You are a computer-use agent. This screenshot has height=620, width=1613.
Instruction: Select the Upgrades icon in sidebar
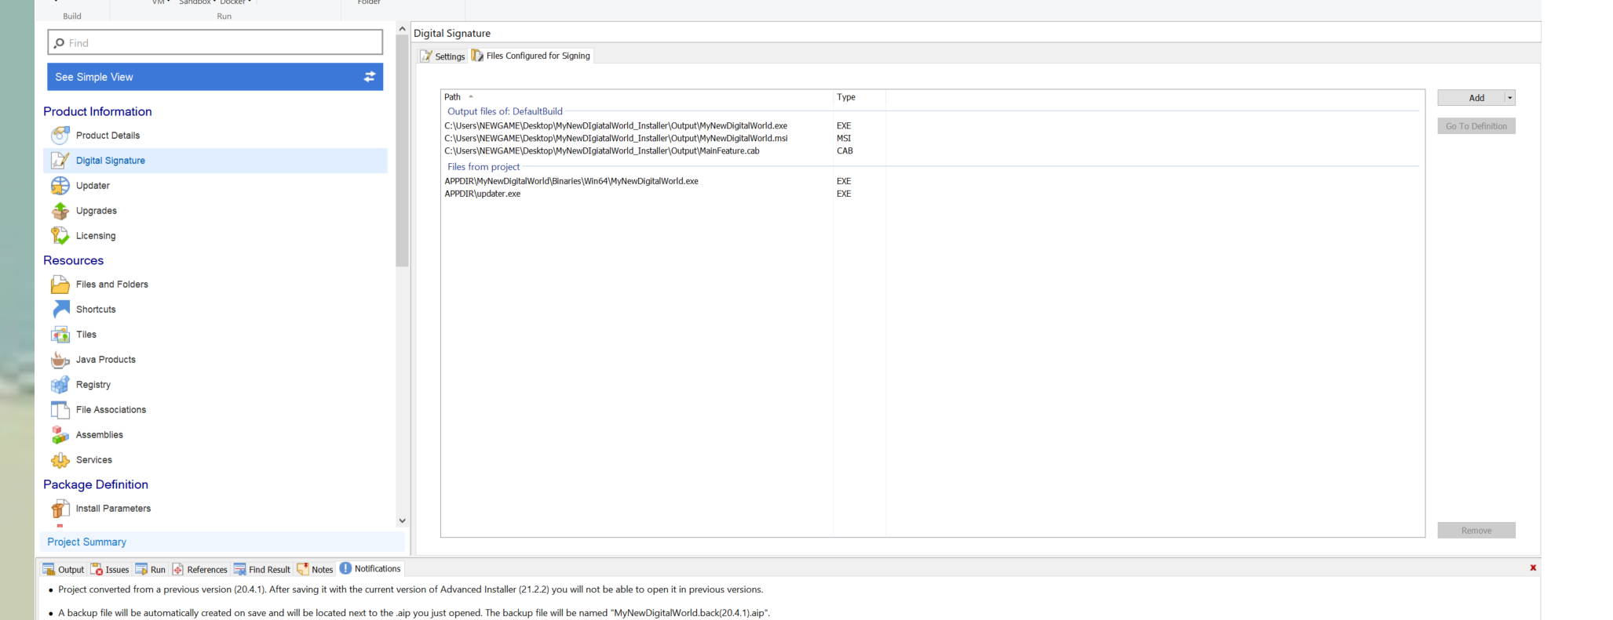(x=60, y=211)
